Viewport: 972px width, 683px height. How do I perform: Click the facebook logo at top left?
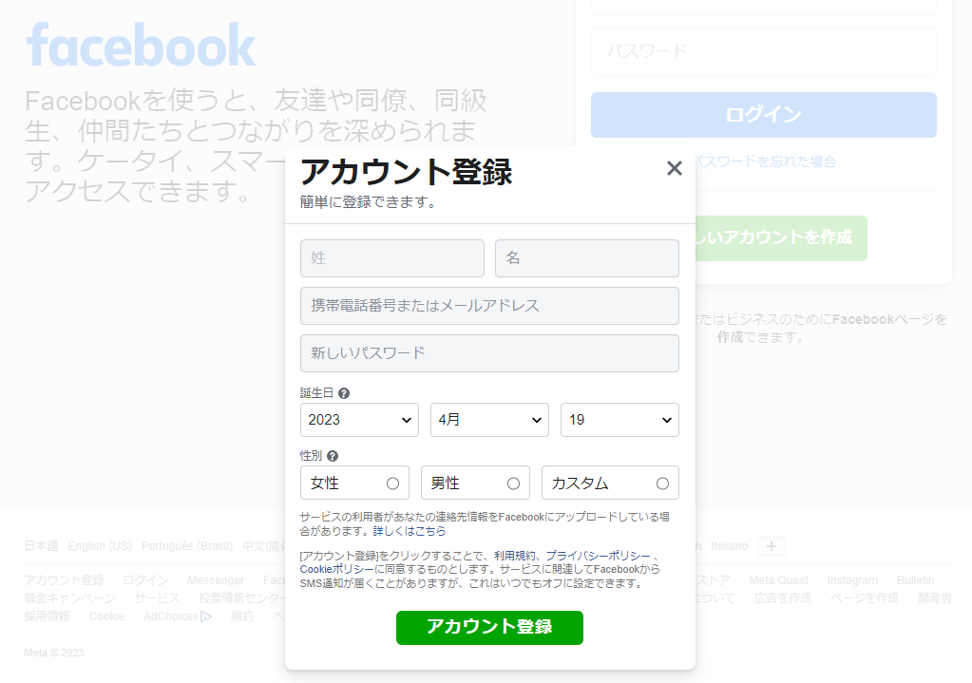tap(141, 46)
